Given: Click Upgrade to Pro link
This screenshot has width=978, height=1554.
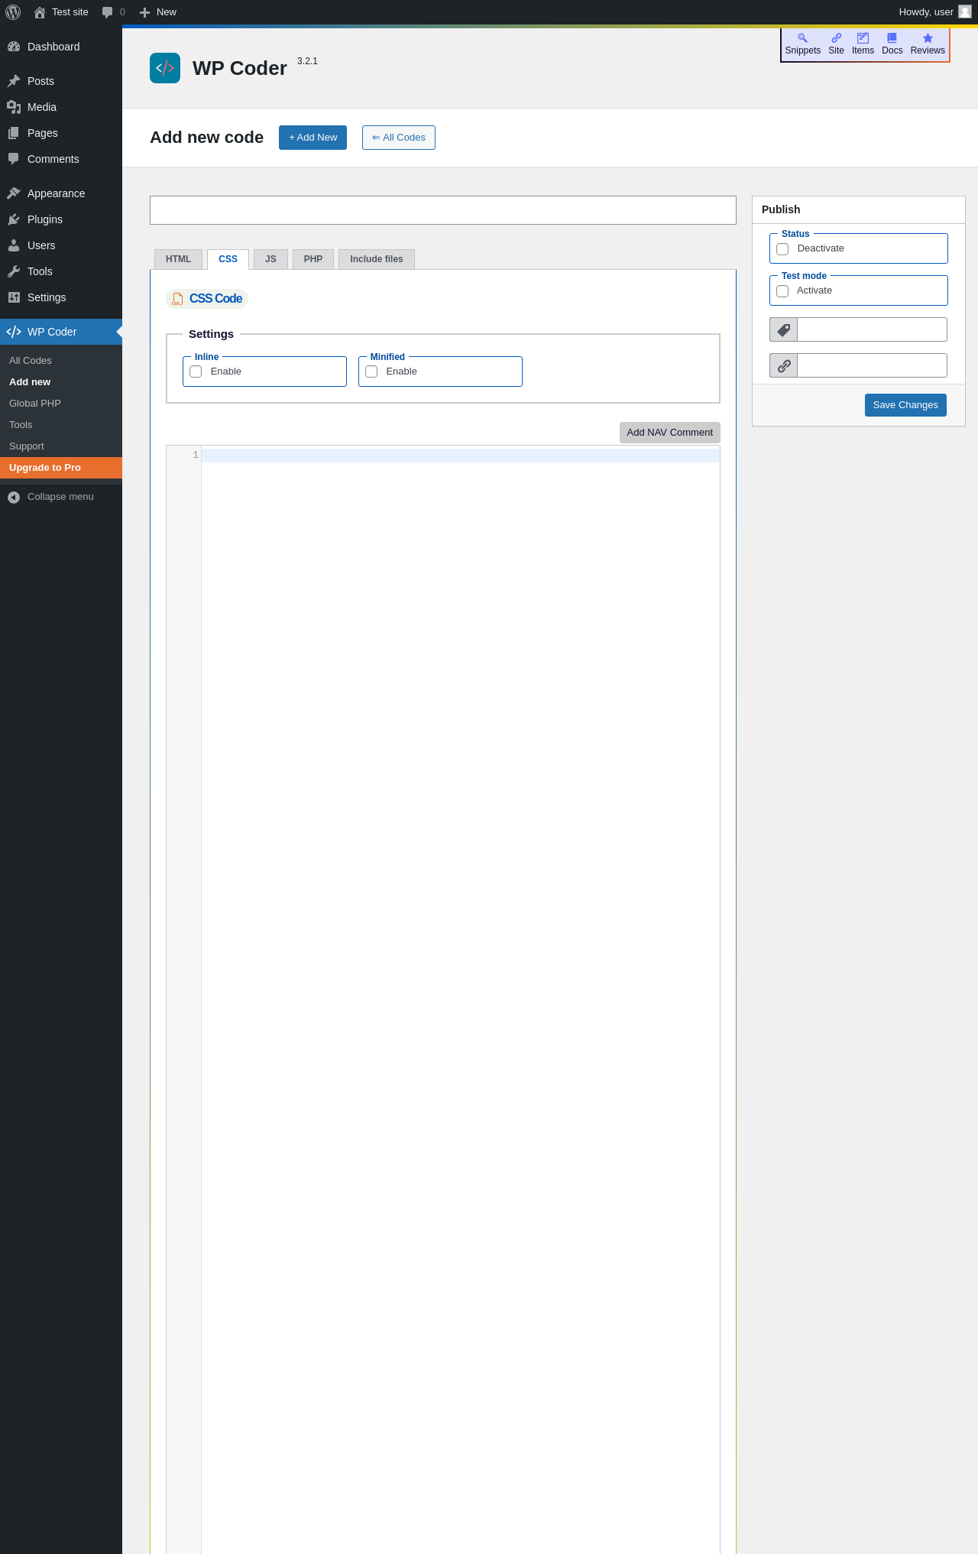Looking at the screenshot, I should coord(61,468).
